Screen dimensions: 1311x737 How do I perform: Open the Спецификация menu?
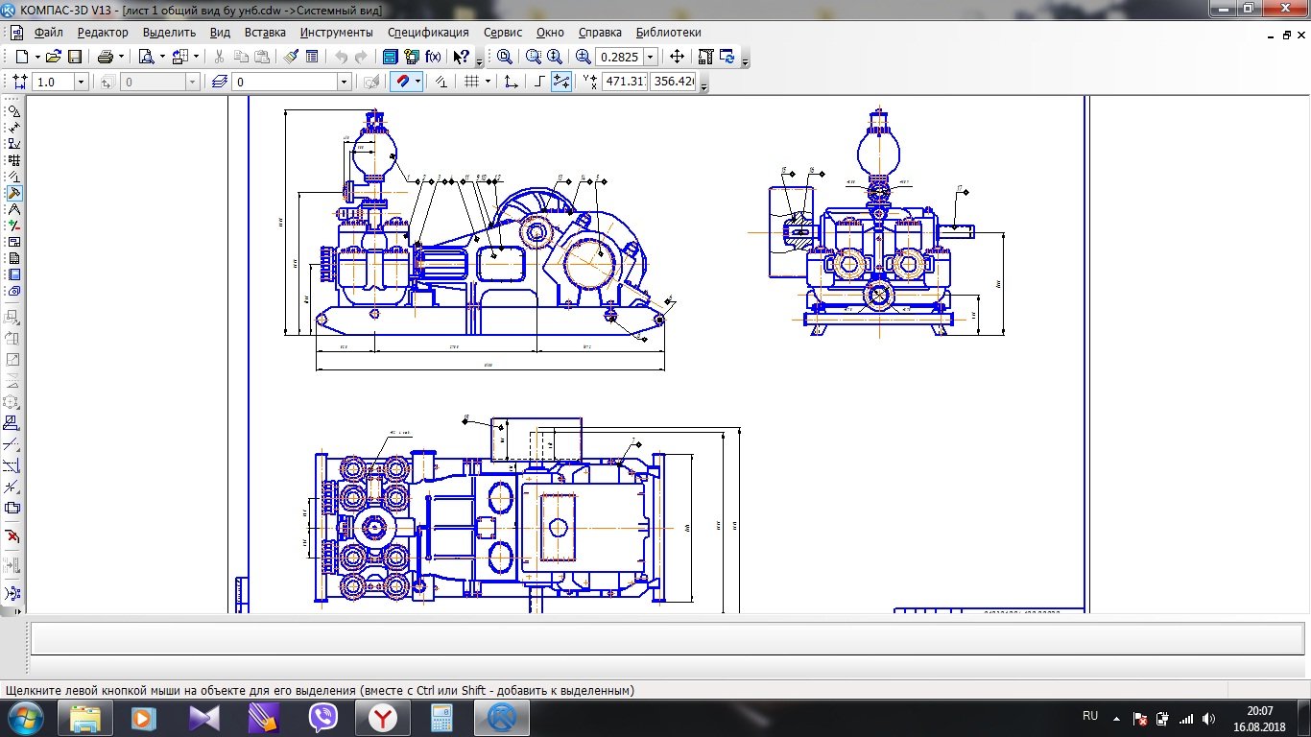click(428, 32)
